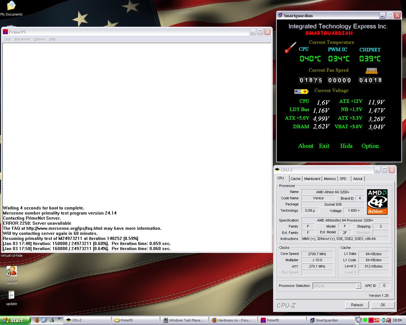
Task: Click the CPU-Z title bar icon
Action: click(x=277, y=170)
